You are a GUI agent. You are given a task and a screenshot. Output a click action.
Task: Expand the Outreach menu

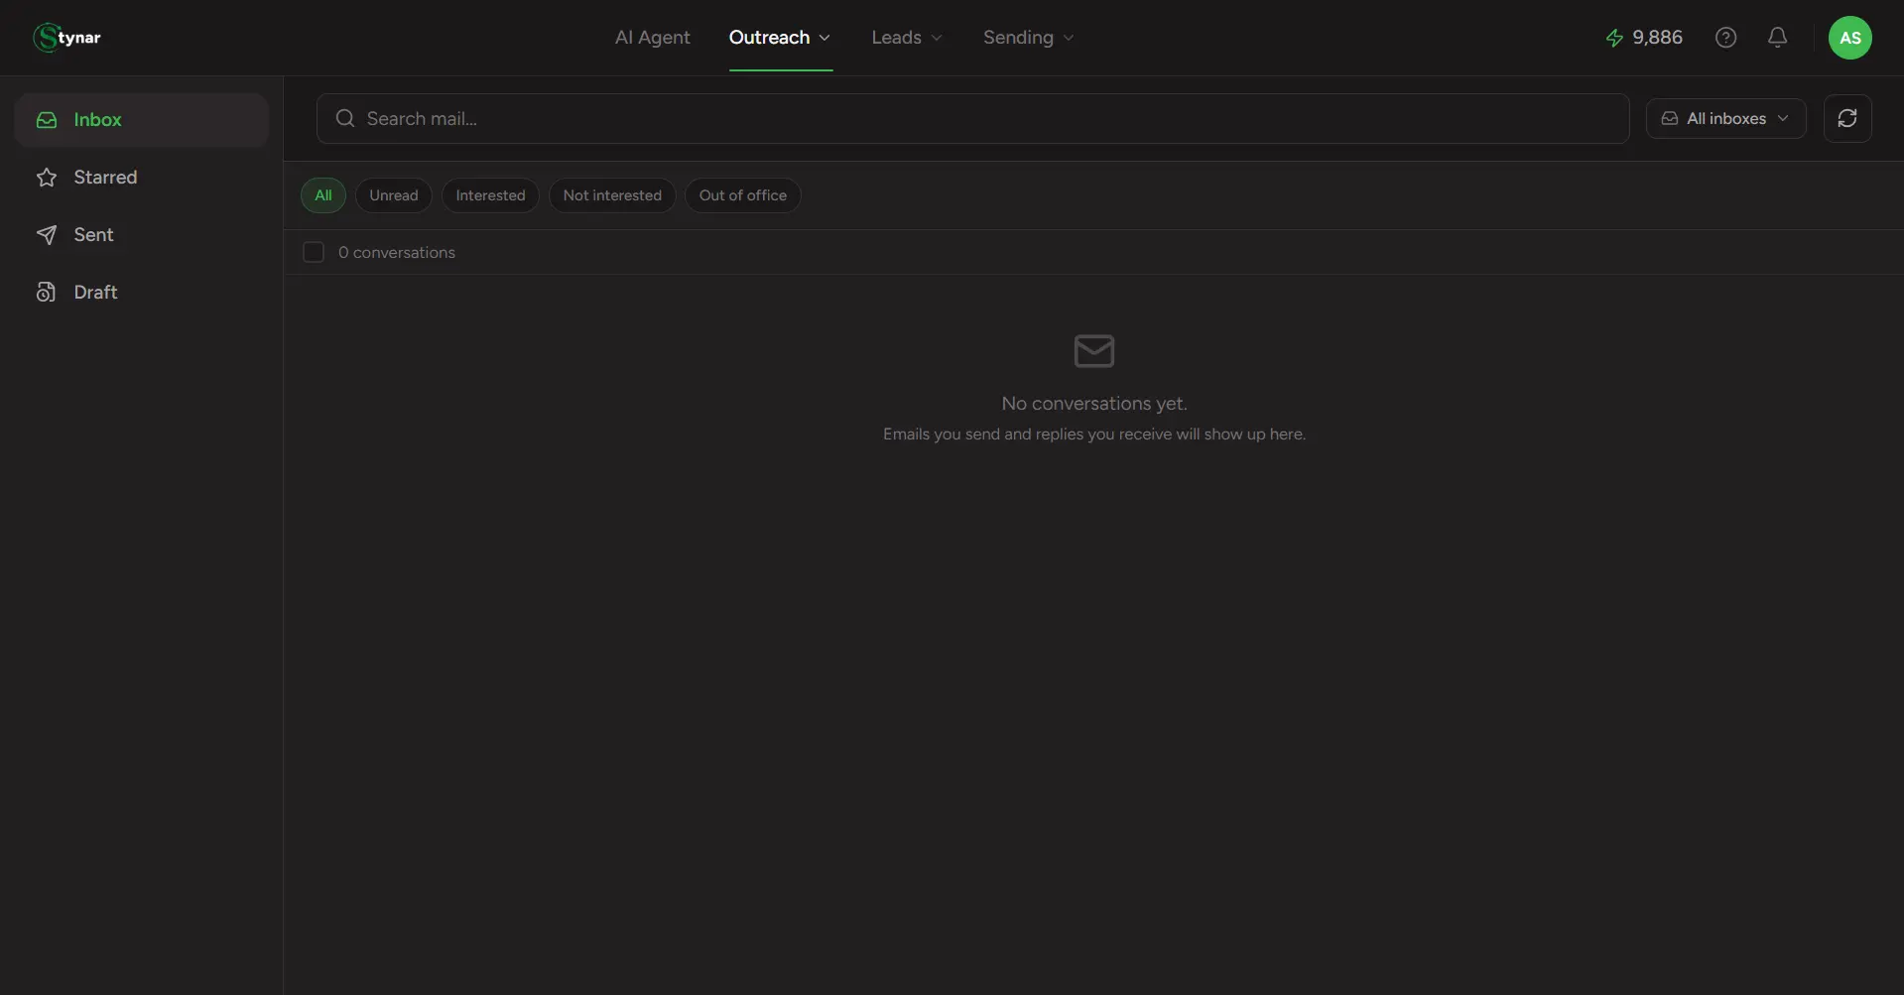(780, 38)
